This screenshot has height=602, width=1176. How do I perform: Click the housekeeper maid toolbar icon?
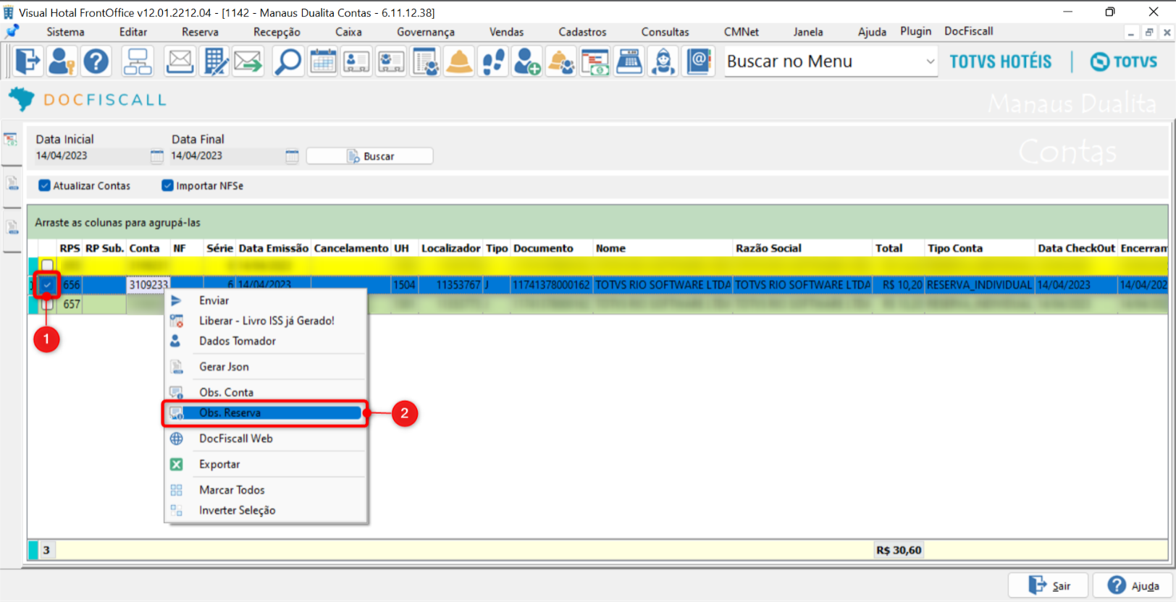(663, 62)
